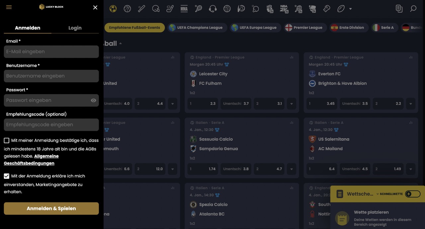425x229 pixels.
Task: Select the basketball sport icon
Action: (x=127, y=9)
